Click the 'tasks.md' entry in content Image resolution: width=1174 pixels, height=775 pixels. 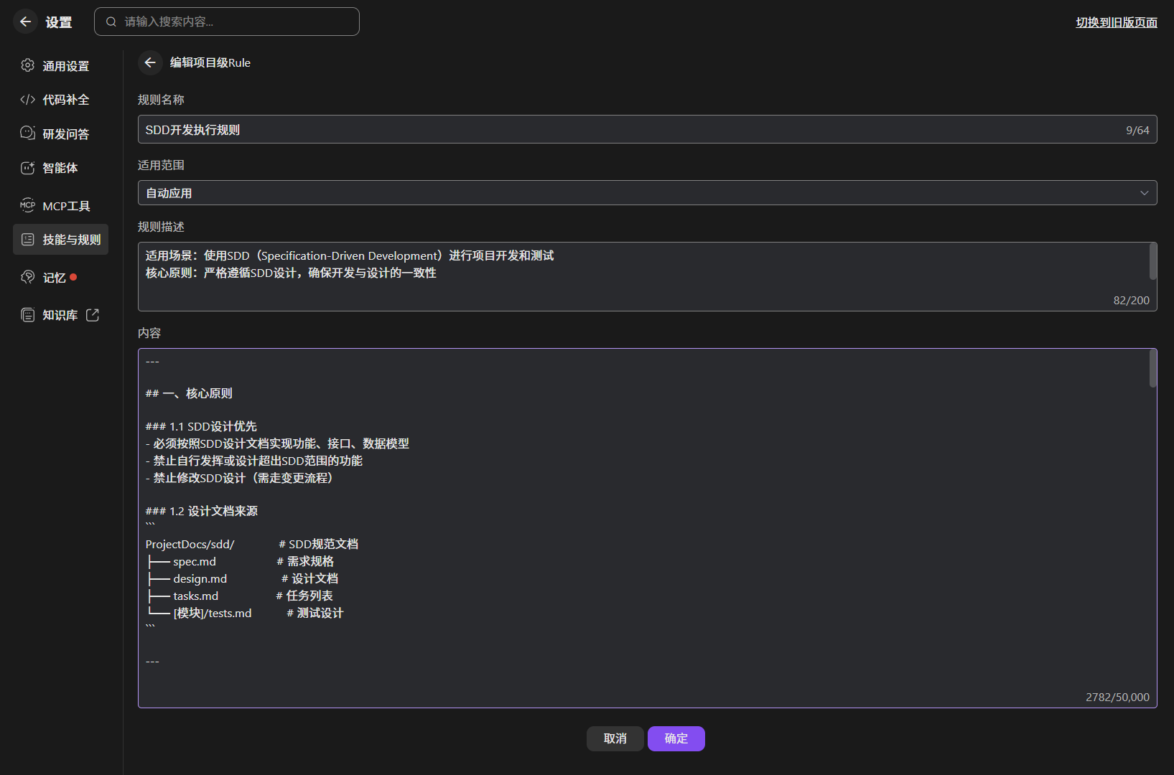coord(196,596)
